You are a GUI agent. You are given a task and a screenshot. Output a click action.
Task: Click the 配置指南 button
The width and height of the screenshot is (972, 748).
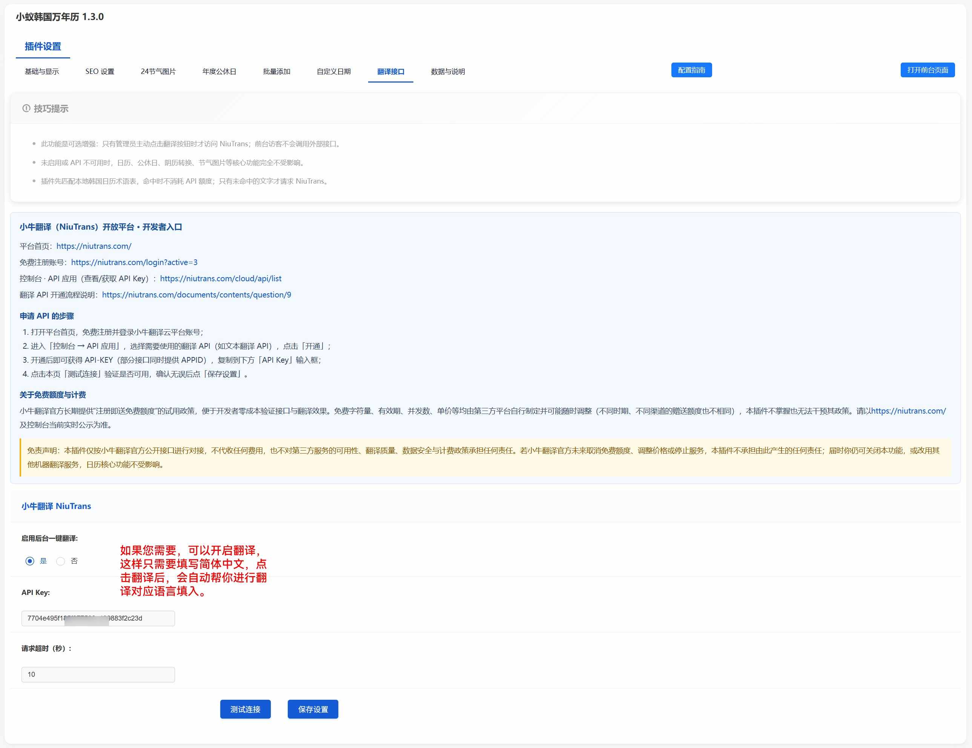[x=691, y=70]
